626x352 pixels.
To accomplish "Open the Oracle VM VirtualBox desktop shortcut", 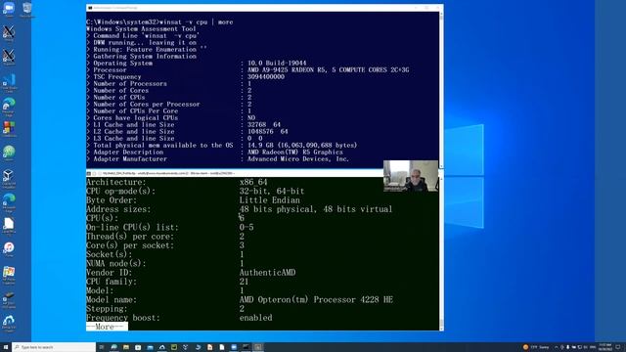I will pyautogui.click(x=9, y=178).
